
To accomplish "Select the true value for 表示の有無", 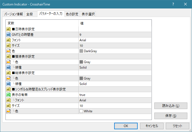I will pos(82,95).
